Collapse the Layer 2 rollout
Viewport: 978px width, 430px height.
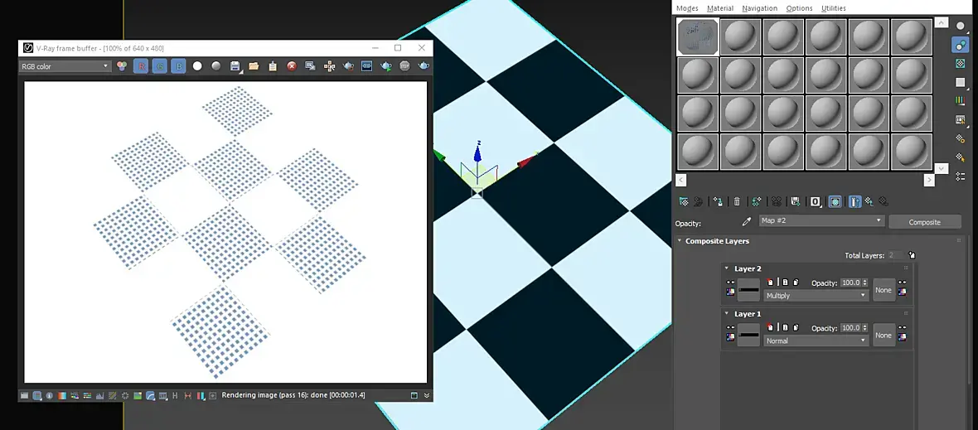(727, 268)
